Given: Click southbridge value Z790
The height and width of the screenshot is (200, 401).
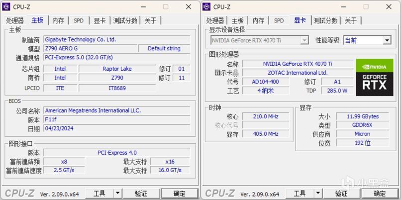Looking at the screenshot, I should tap(117, 78).
